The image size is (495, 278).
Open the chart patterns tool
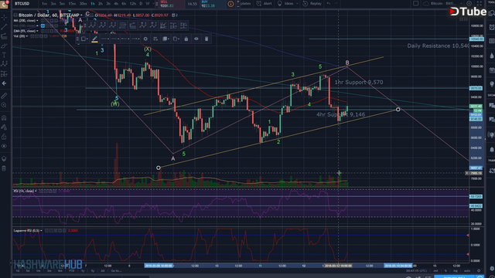[x=4, y=64]
